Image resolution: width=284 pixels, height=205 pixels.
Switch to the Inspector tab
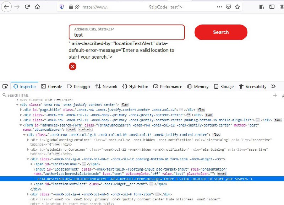coord(24,86)
